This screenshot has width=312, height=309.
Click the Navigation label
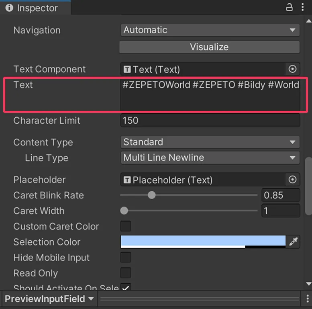pyautogui.click(x=37, y=30)
